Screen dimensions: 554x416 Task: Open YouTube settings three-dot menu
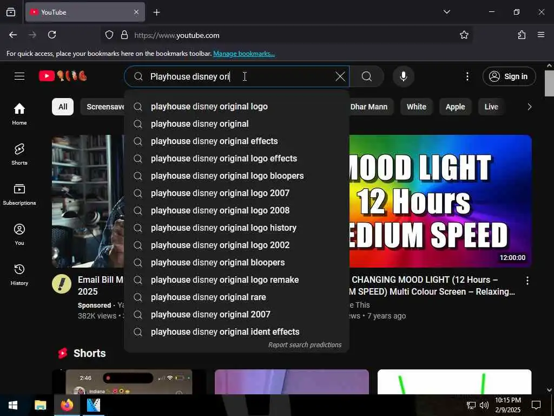coord(467,76)
